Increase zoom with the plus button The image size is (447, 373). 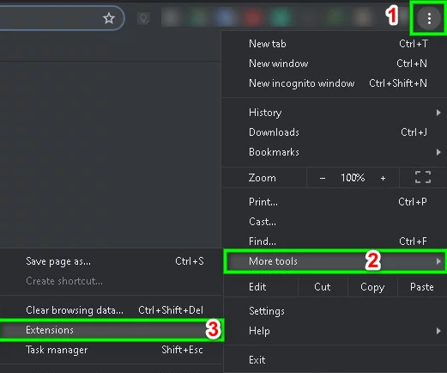coord(383,178)
